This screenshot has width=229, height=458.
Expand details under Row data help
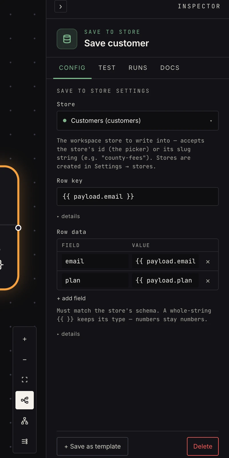tap(68, 334)
